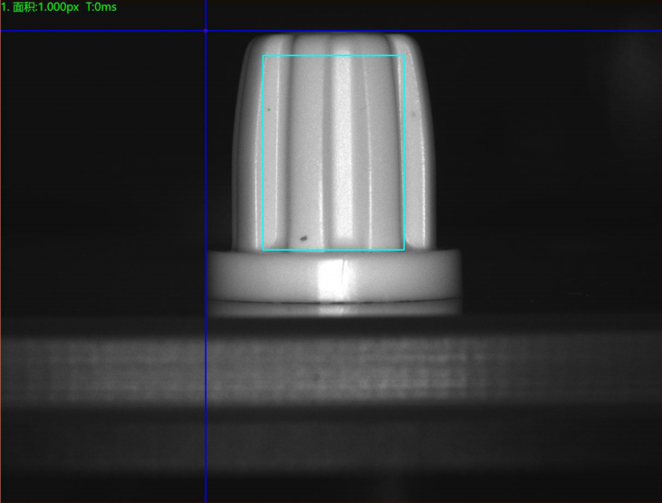
Task: Click the top-left corner of cyan ROI box
Action: coord(263,56)
